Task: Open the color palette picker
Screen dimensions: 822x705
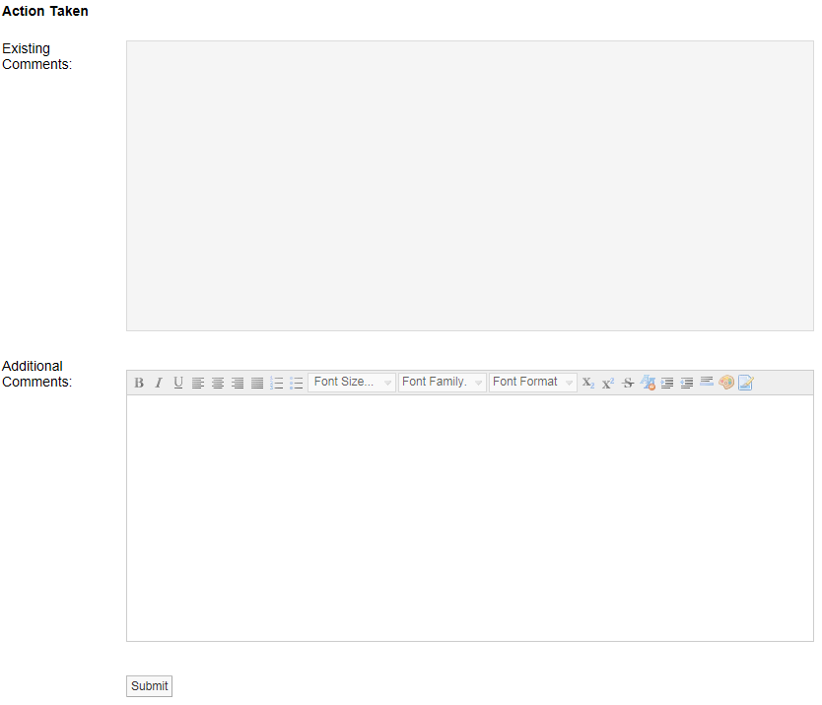Action: point(726,383)
